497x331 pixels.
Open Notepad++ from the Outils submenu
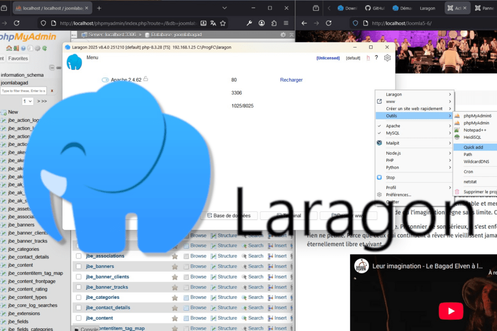point(475,130)
